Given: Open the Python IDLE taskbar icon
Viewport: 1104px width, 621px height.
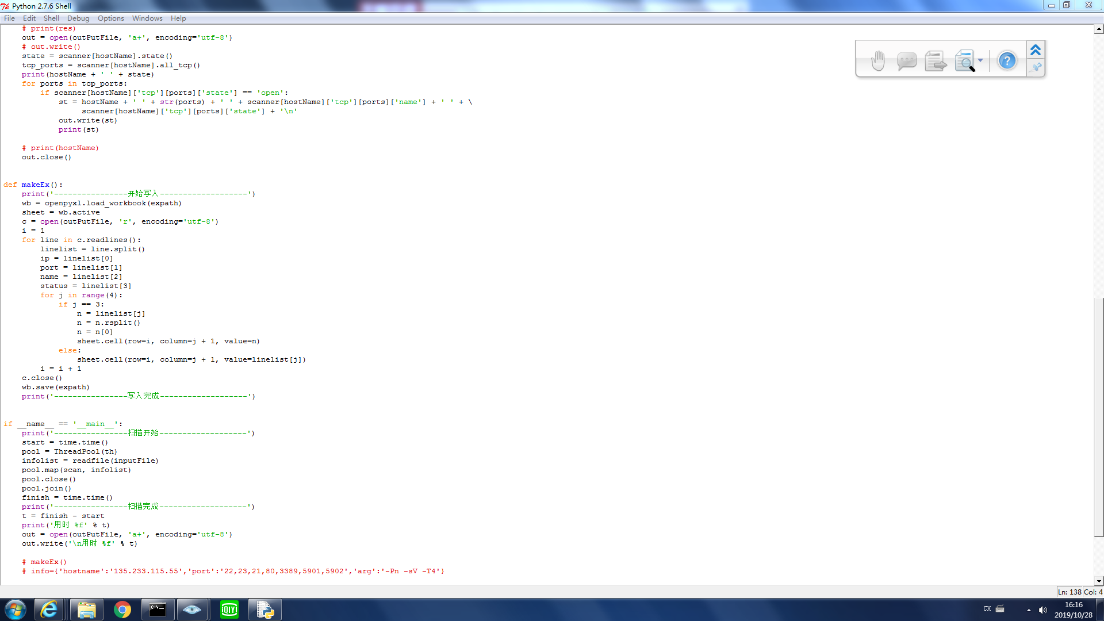Looking at the screenshot, I should point(265,609).
